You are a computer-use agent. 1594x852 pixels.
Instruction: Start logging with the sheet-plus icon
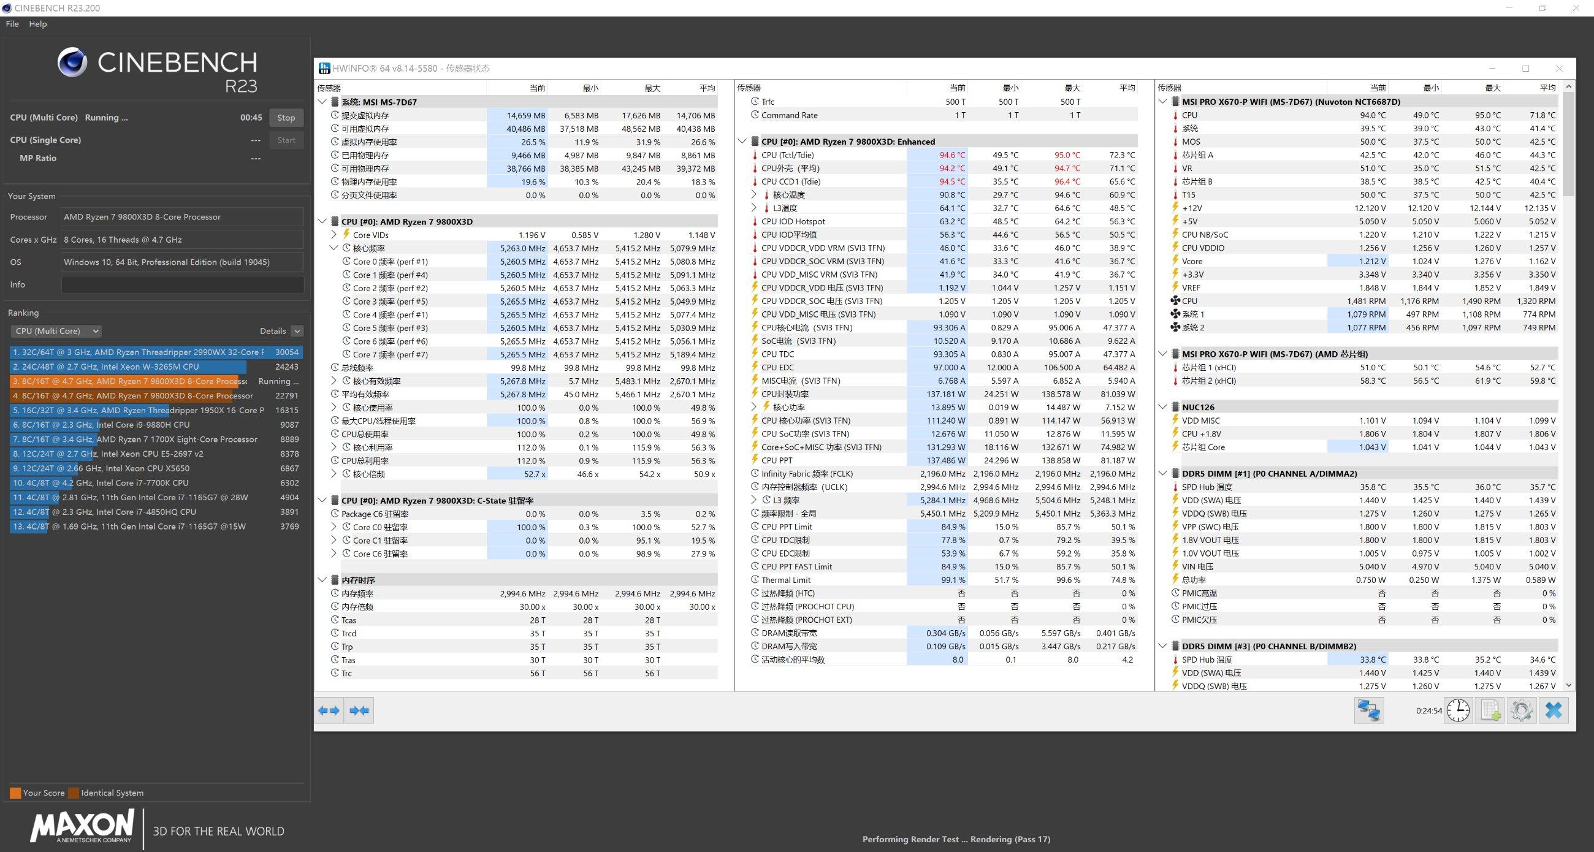(x=1490, y=710)
